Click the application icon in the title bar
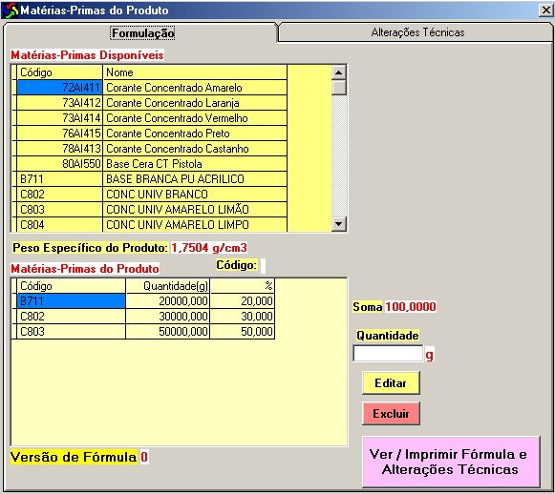This screenshot has height=494, width=555. [x=10, y=10]
